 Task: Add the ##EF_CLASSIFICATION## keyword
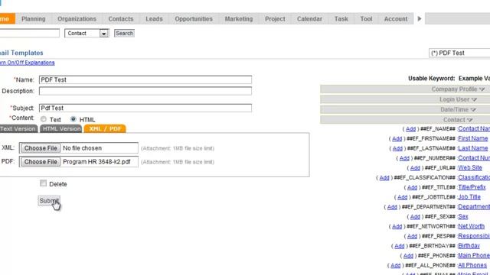tap(384, 178)
